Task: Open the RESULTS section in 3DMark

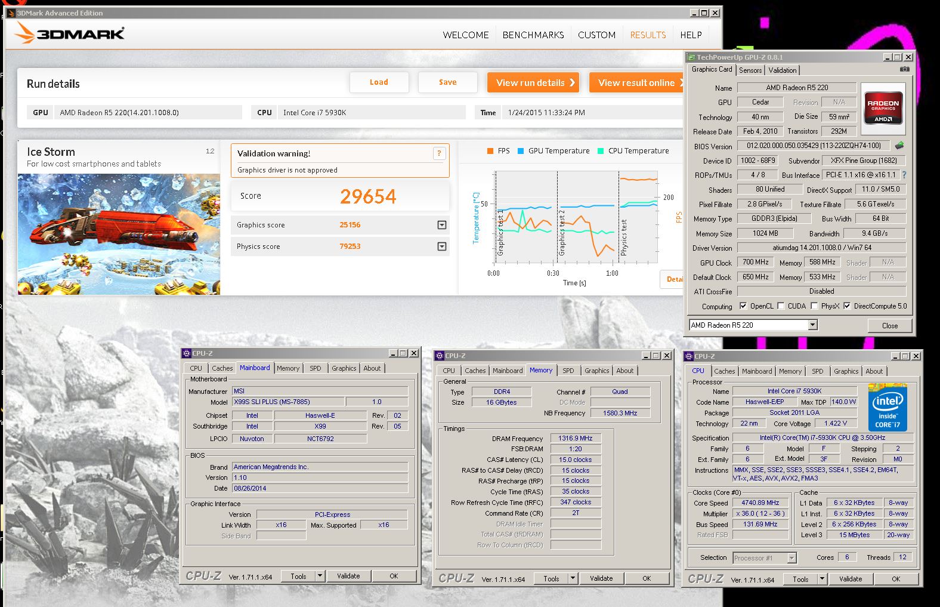Action: pos(648,35)
